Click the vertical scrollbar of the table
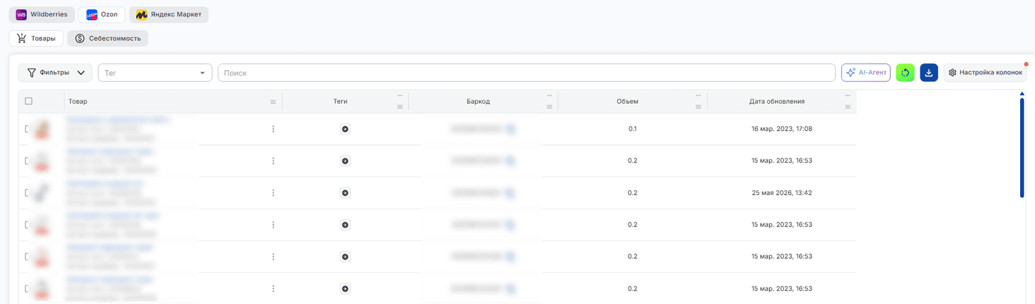Viewport: 1035px width, 304px height. pos(1022,147)
